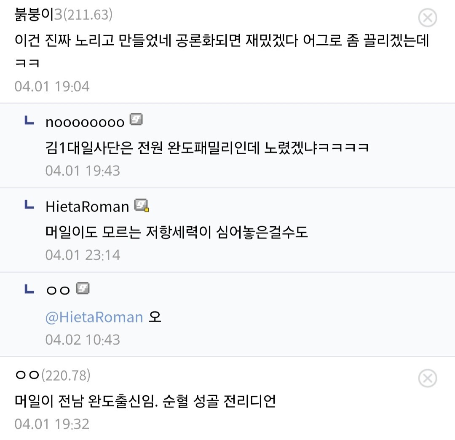Select reply author ㅇㅇ nickname
The width and height of the screenshot is (455, 440).
click(x=58, y=290)
